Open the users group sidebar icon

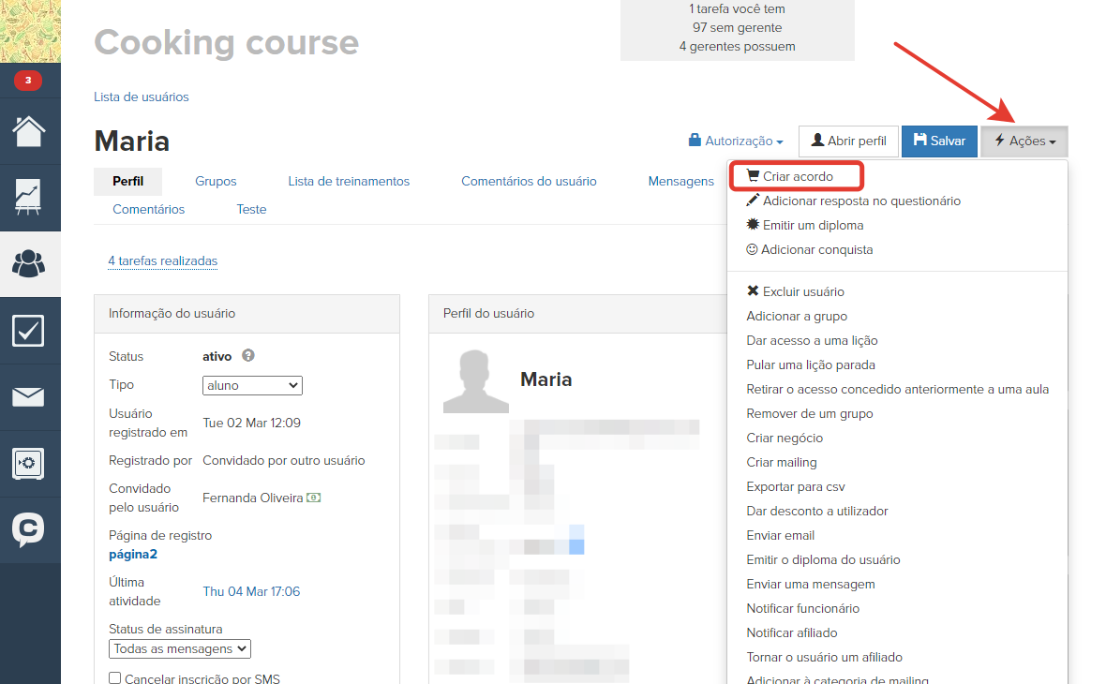[x=29, y=263]
